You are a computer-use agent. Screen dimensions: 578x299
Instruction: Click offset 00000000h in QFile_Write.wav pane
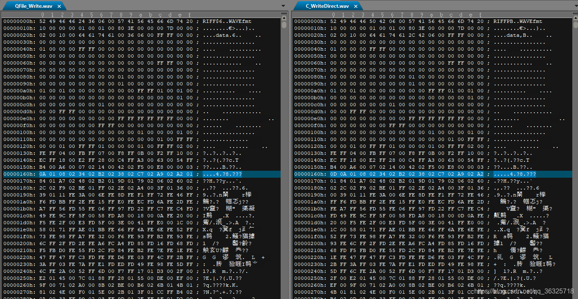click(19, 21)
